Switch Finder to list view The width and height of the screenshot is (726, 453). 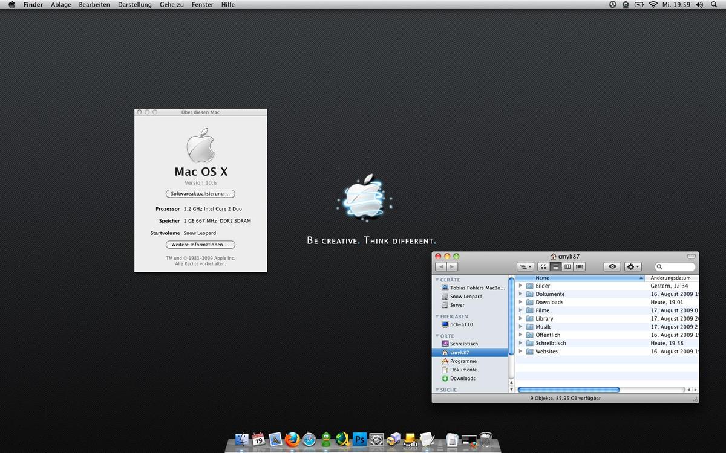pyautogui.click(x=555, y=266)
